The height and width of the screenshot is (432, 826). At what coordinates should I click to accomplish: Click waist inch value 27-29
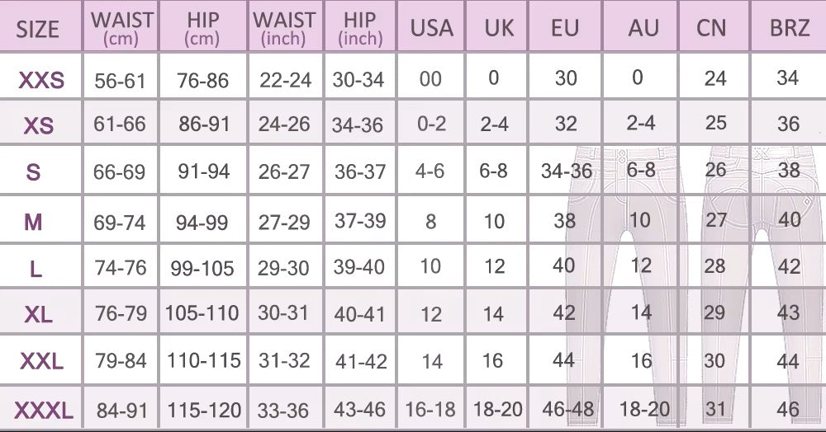(x=284, y=221)
